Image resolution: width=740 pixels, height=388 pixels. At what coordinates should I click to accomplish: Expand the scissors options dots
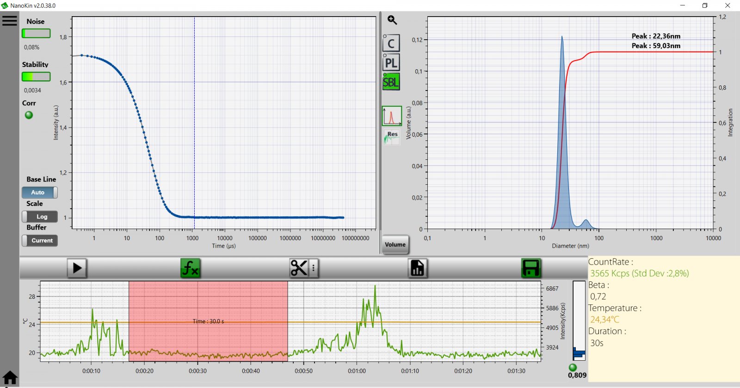pyautogui.click(x=314, y=268)
